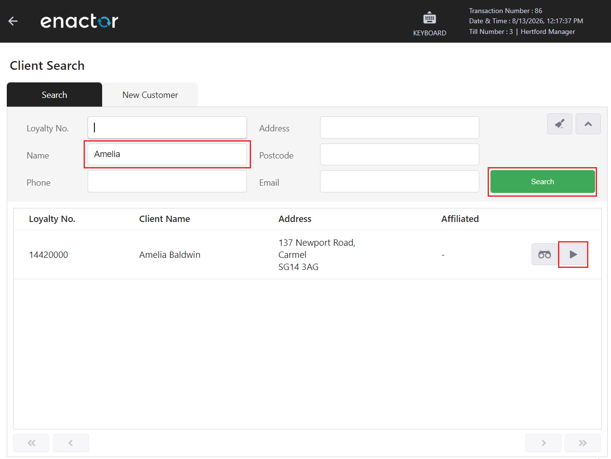Focus the Email input field

(399, 181)
